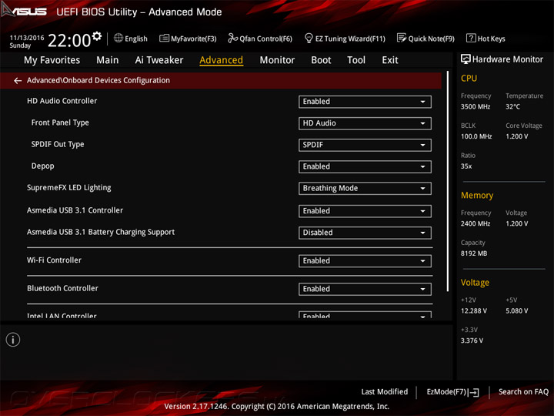The width and height of the screenshot is (554, 416).
Task: Select the Advanced tab
Action: click(x=221, y=60)
